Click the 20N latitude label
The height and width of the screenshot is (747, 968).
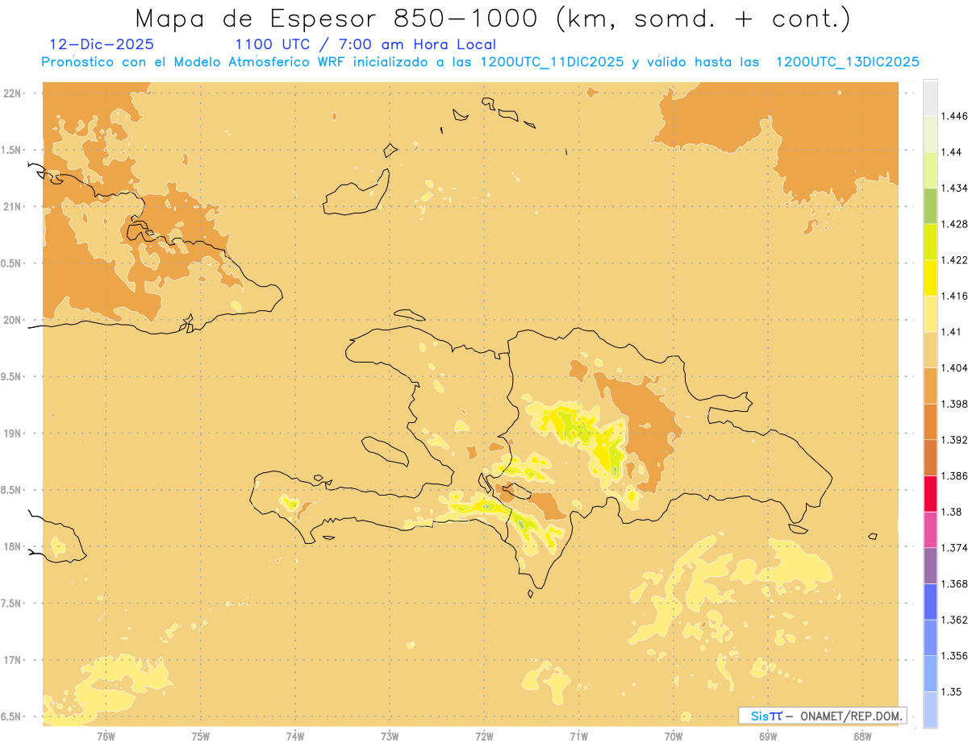(13, 320)
